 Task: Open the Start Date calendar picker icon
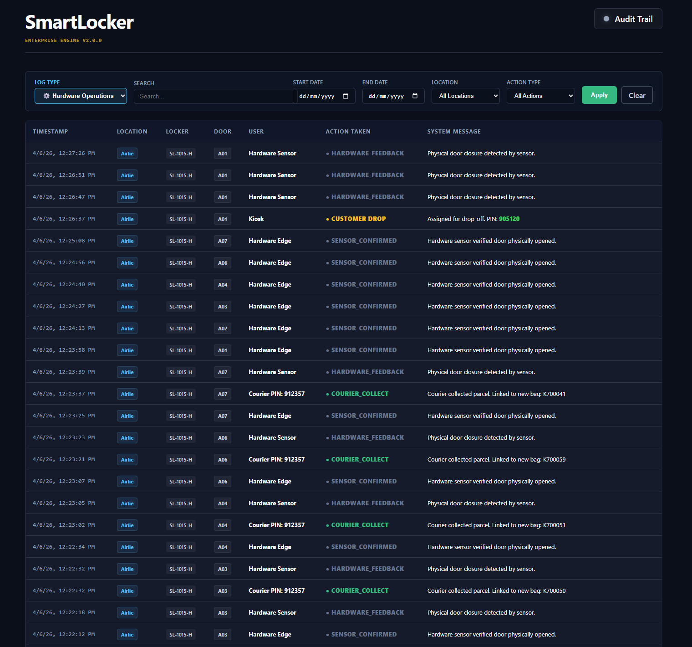coord(346,96)
